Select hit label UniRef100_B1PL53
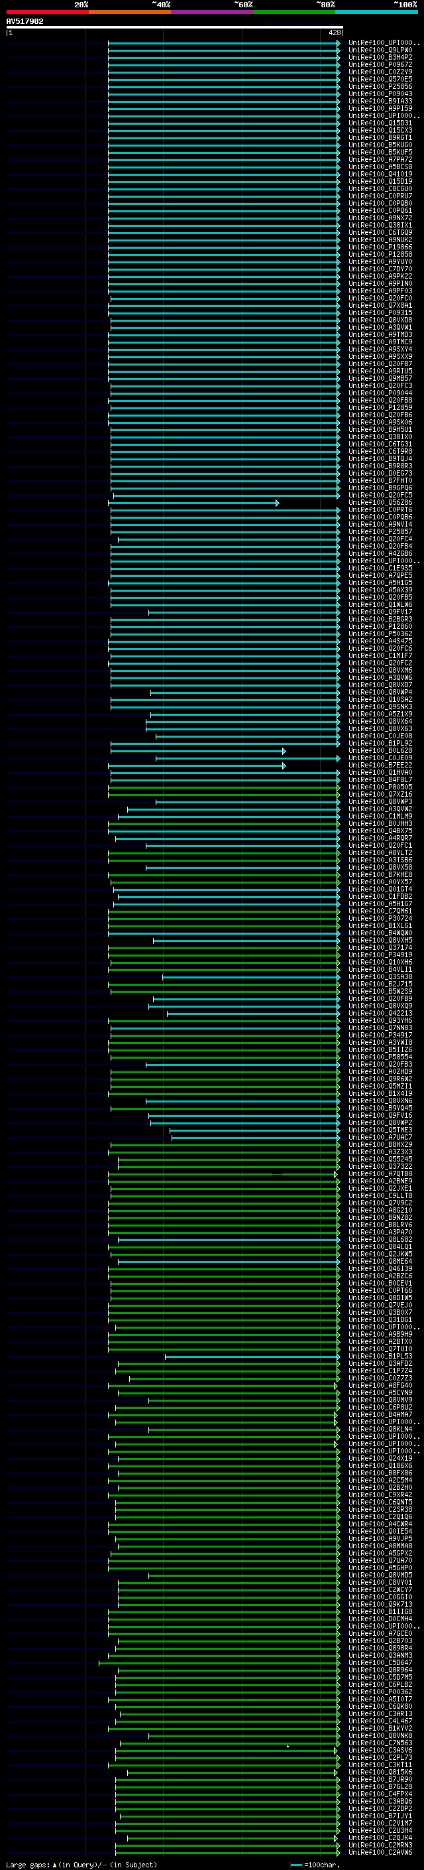The width and height of the screenshot is (424, 1870). pos(380,1356)
